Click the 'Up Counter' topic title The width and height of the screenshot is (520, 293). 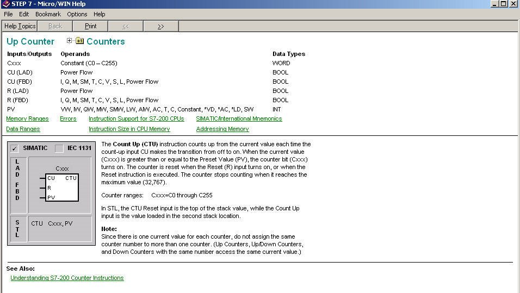[x=30, y=41]
